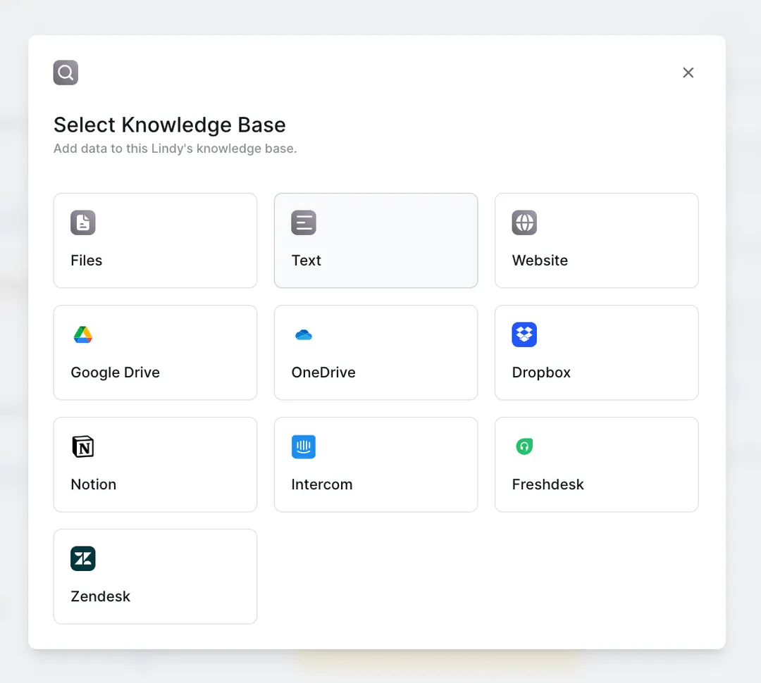Choose the Zendesk label

tap(101, 596)
